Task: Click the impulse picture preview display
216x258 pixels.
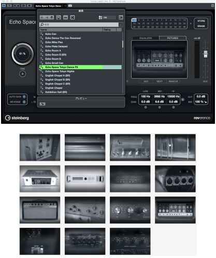Action: tap(159, 59)
